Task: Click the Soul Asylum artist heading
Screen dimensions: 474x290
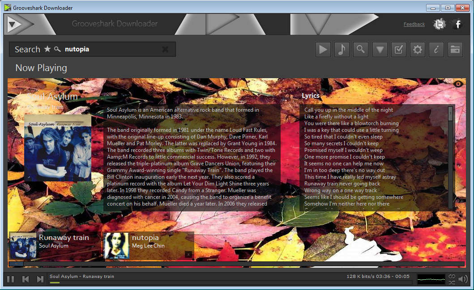Action: 53,97
